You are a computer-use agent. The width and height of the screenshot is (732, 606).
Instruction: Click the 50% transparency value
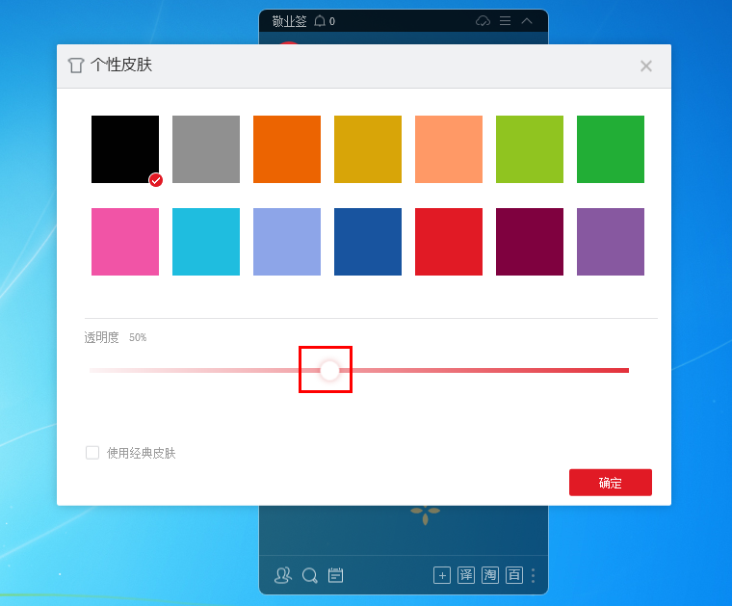pyautogui.click(x=138, y=337)
